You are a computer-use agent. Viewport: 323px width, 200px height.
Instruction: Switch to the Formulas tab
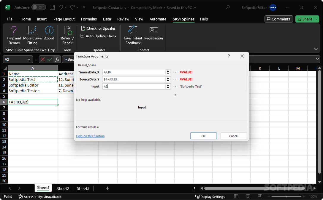pos(89,19)
